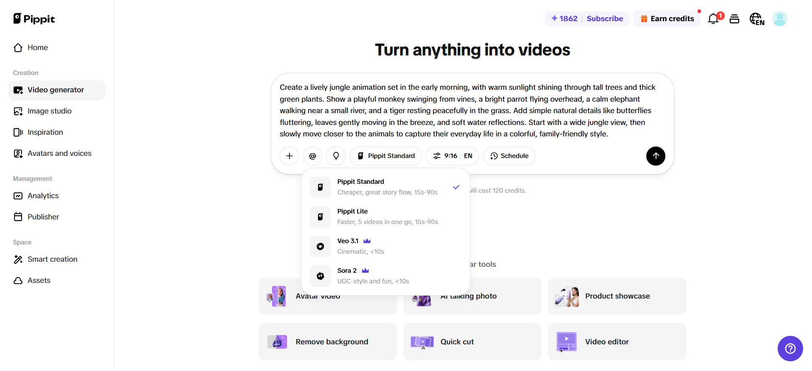Click the Sora 2 model icon
The height and width of the screenshot is (371, 812).
tap(320, 276)
